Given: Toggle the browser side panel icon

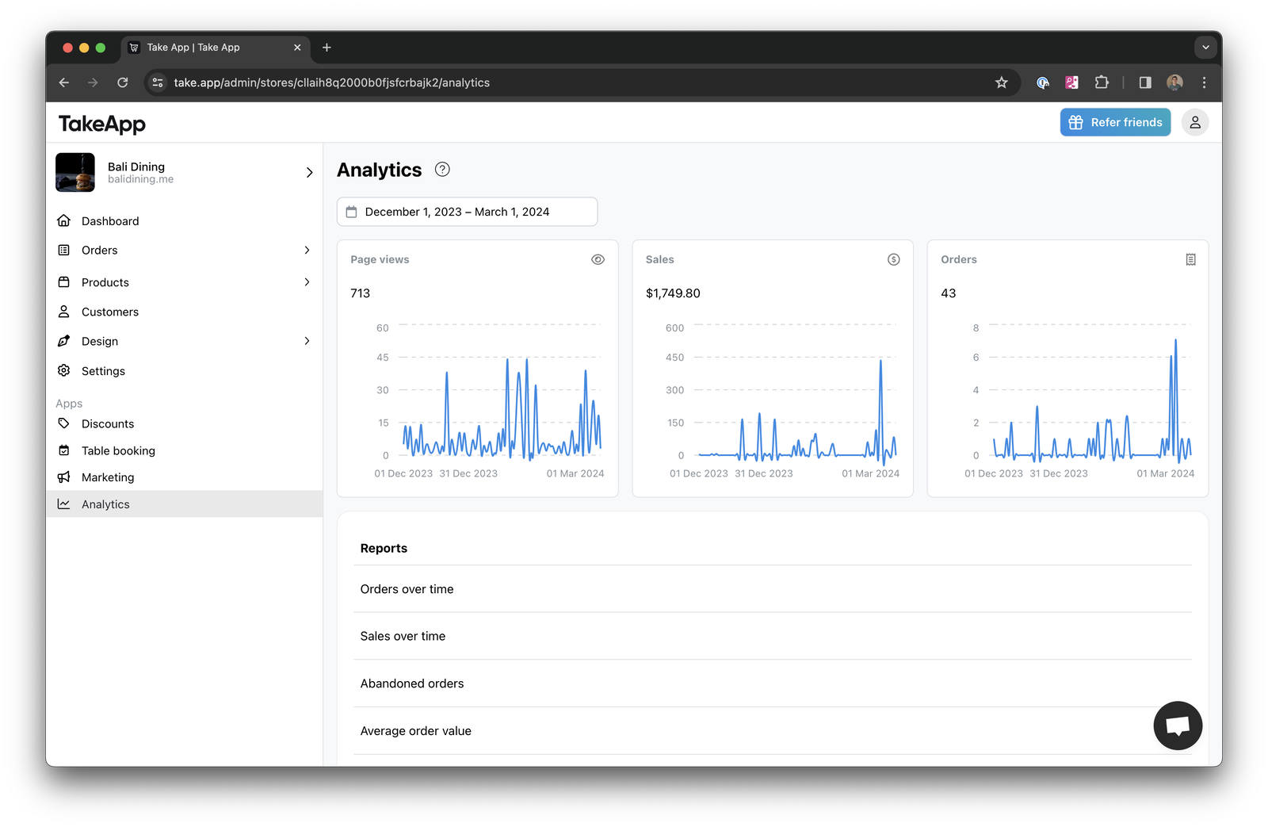Looking at the screenshot, I should pos(1145,82).
